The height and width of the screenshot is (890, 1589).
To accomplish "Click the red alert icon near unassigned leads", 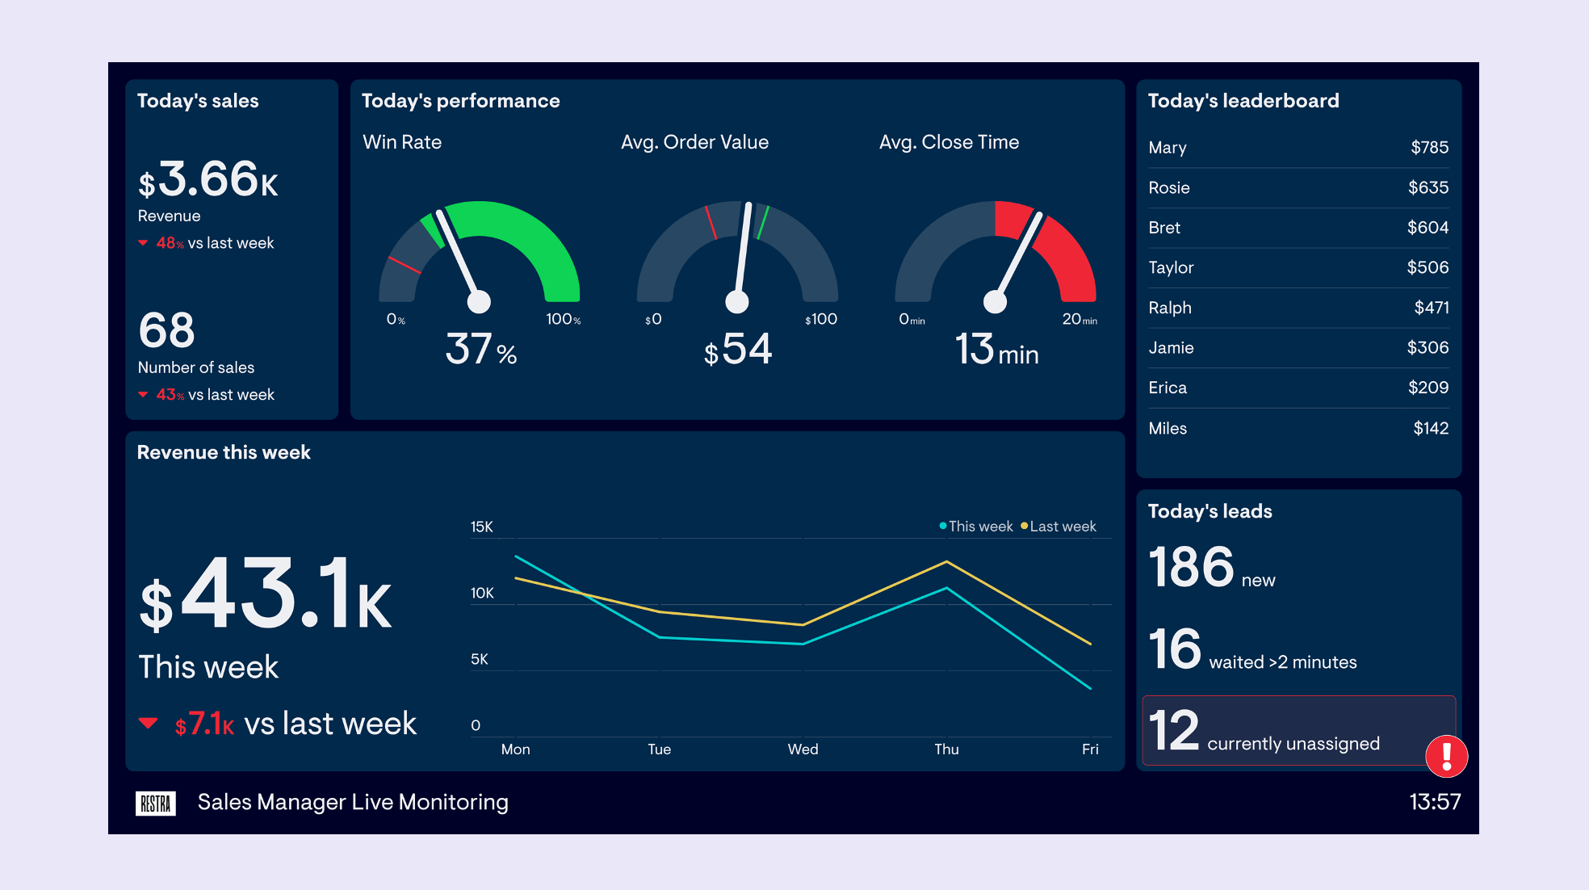I will pyautogui.click(x=1446, y=757).
